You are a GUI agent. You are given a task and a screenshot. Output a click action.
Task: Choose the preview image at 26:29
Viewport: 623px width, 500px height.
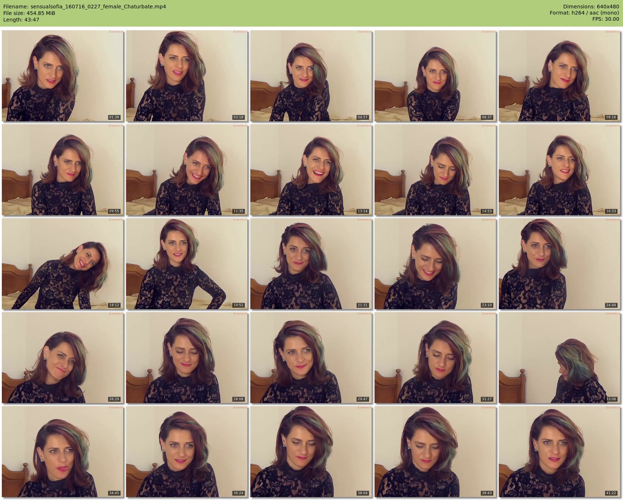pos(63,358)
